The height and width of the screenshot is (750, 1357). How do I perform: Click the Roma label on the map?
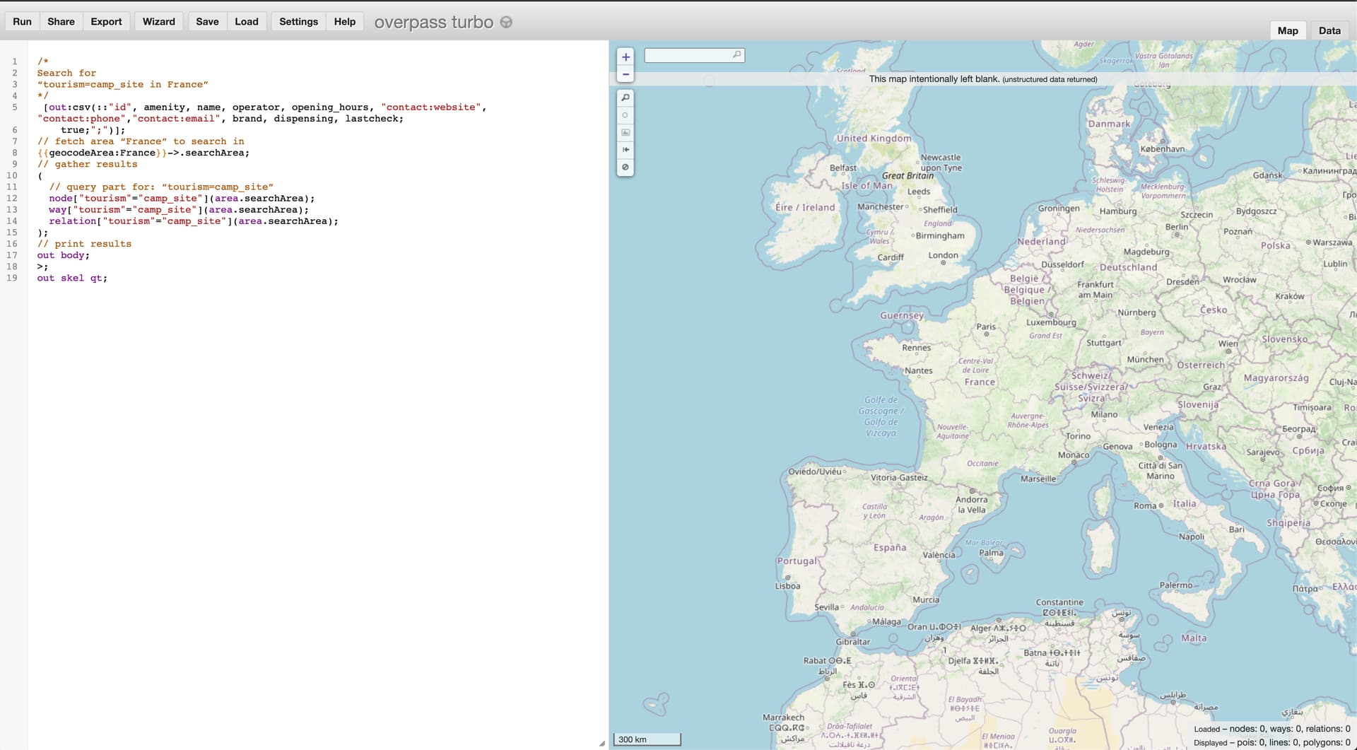(1145, 505)
